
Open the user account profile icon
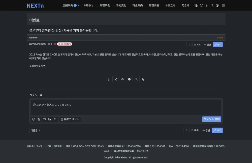click(x=217, y=6)
